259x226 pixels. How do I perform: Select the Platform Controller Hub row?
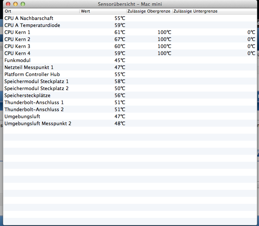(130, 74)
